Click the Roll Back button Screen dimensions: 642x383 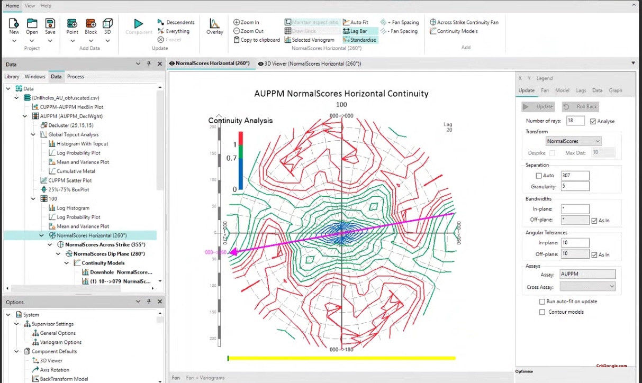(x=581, y=106)
